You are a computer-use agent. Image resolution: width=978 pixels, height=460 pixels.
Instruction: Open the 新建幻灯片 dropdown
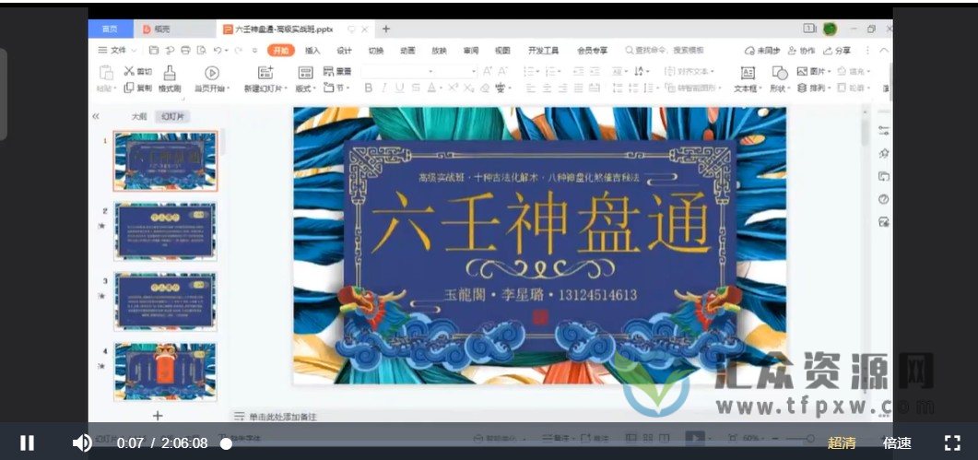click(x=265, y=88)
